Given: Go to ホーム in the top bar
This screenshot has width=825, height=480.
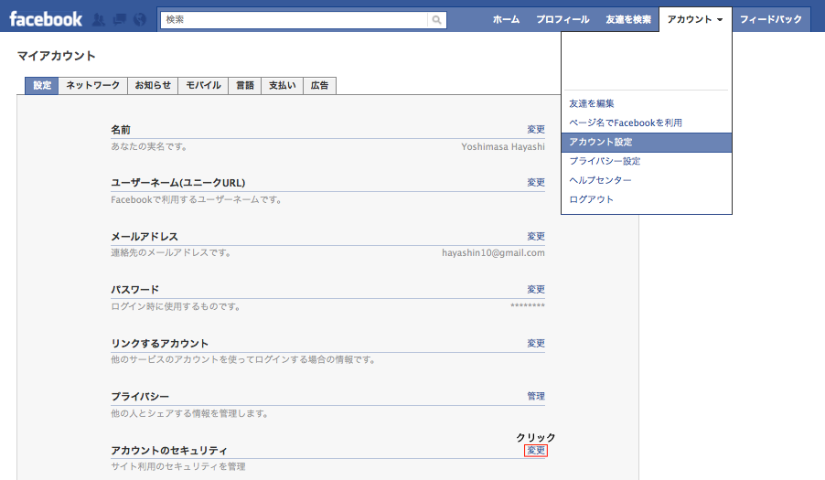Looking at the screenshot, I should 506,19.
